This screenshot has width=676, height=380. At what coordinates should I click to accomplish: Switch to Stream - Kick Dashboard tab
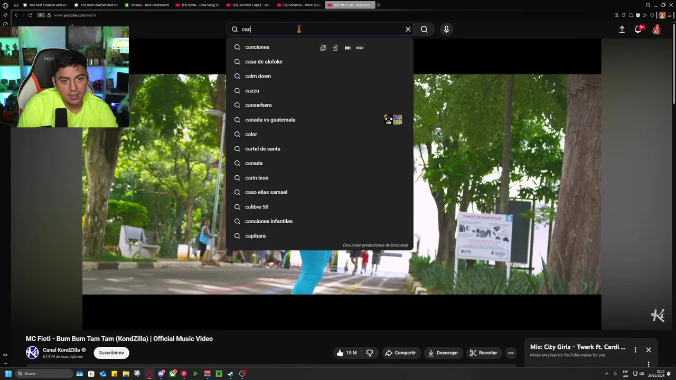coord(147,5)
